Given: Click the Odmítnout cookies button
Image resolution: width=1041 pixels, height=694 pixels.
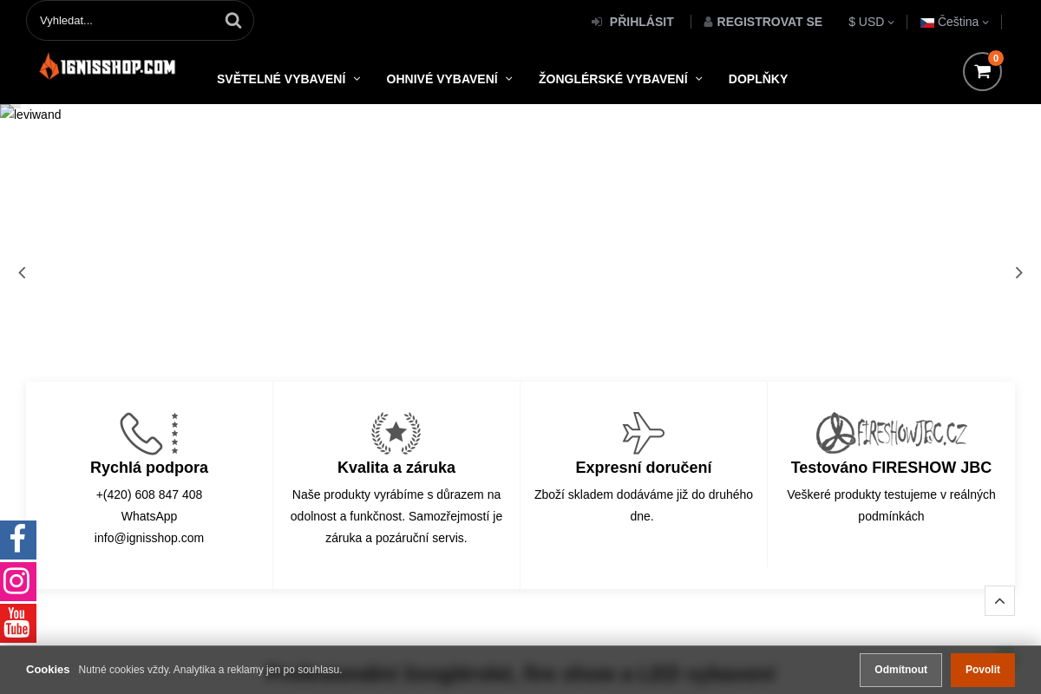Looking at the screenshot, I should coord(900,670).
